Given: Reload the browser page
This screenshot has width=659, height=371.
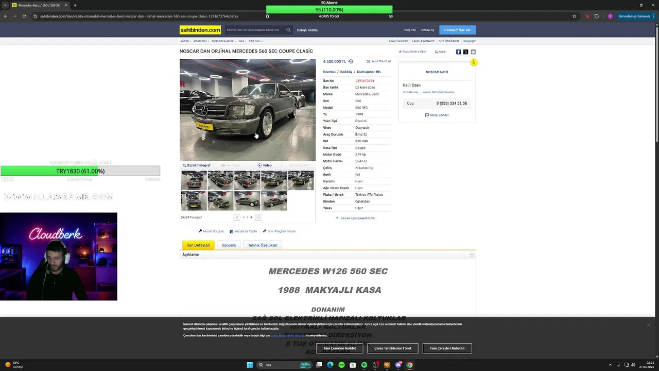Looking at the screenshot, I should (24, 16).
